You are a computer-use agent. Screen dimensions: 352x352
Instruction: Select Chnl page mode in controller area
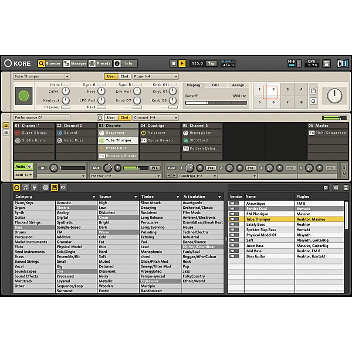tap(124, 76)
